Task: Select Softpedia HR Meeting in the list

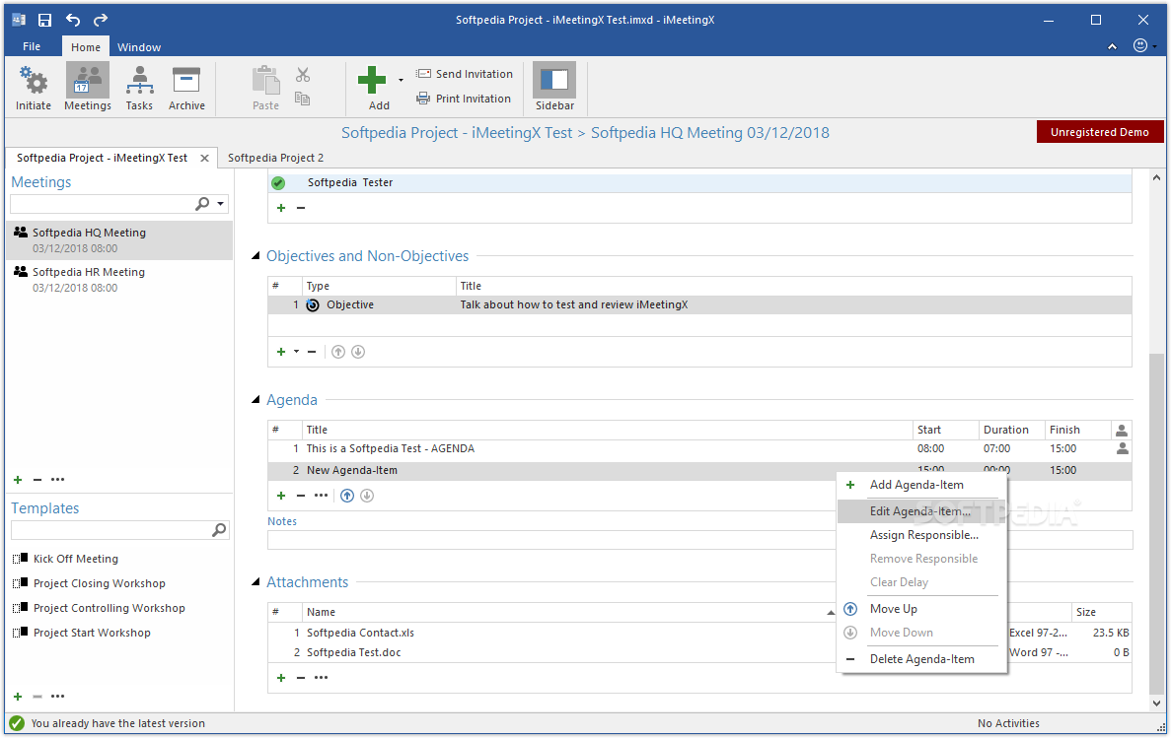Action: pos(119,280)
